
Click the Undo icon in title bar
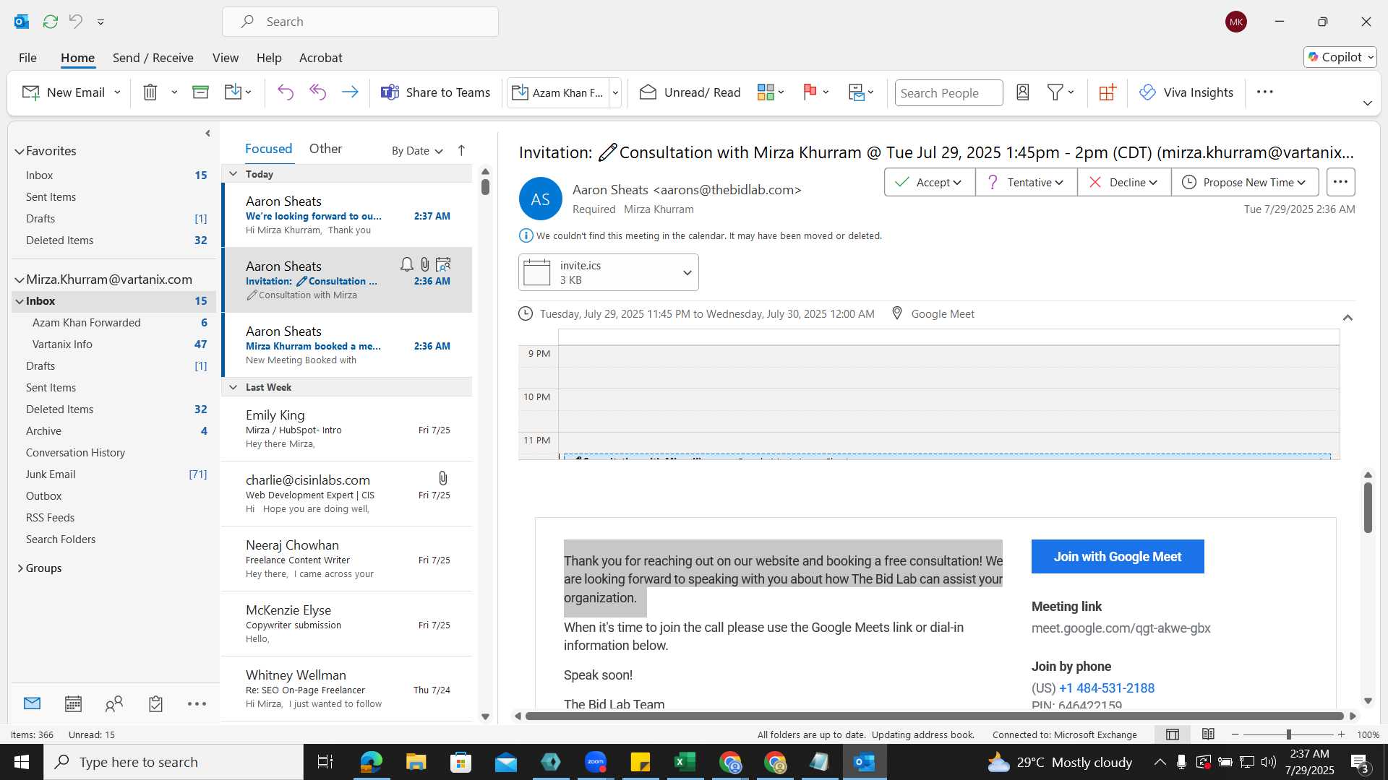point(76,22)
